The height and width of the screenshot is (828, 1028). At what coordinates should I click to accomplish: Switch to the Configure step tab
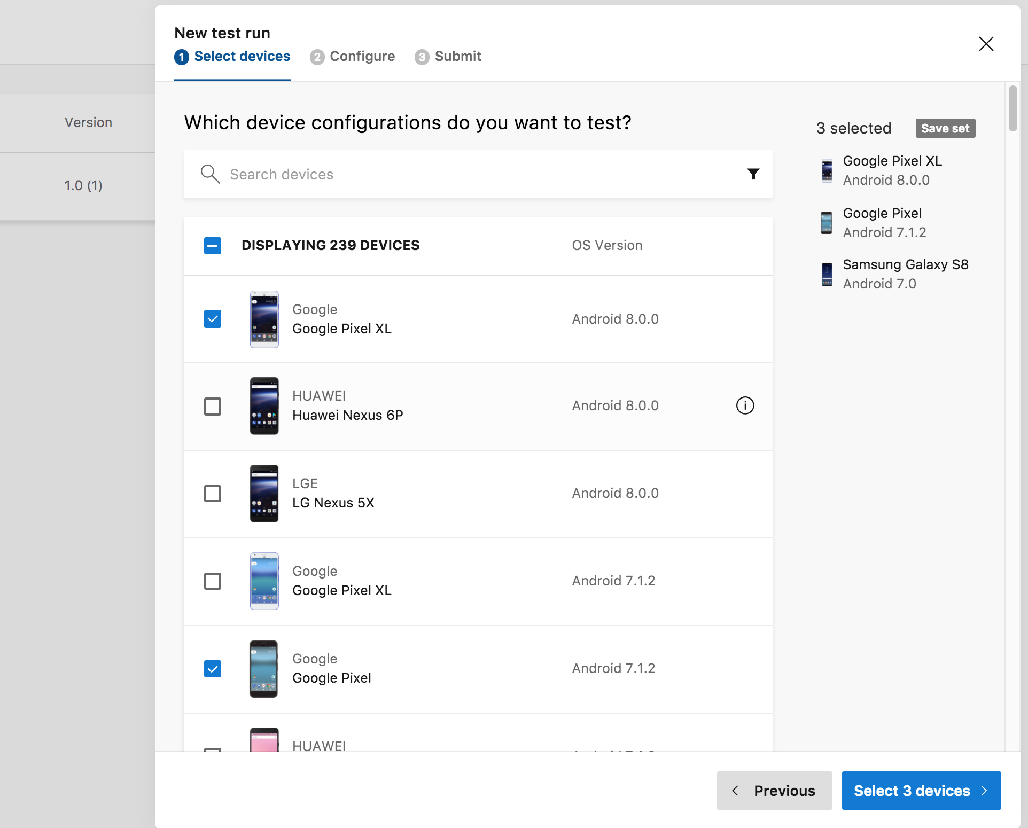click(362, 57)
